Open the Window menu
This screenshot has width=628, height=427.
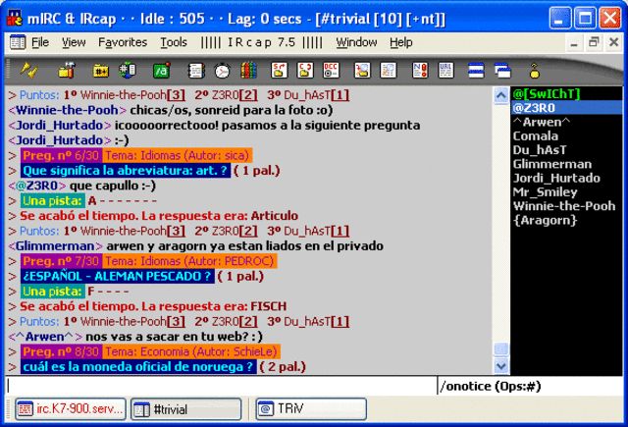(356, 42)
